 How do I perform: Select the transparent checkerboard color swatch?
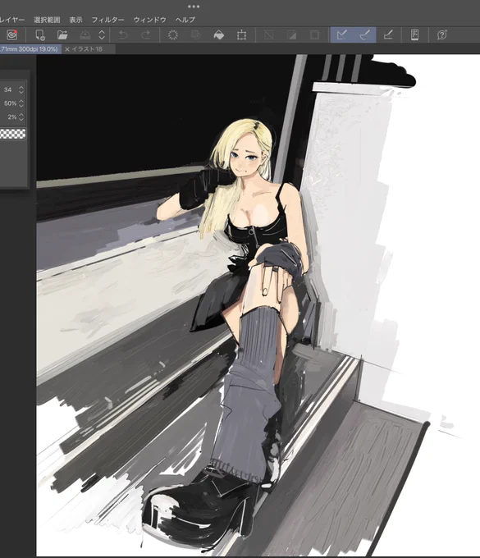tap(13, 134)
